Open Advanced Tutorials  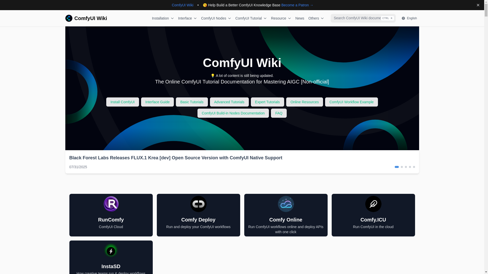coord(229,102)
